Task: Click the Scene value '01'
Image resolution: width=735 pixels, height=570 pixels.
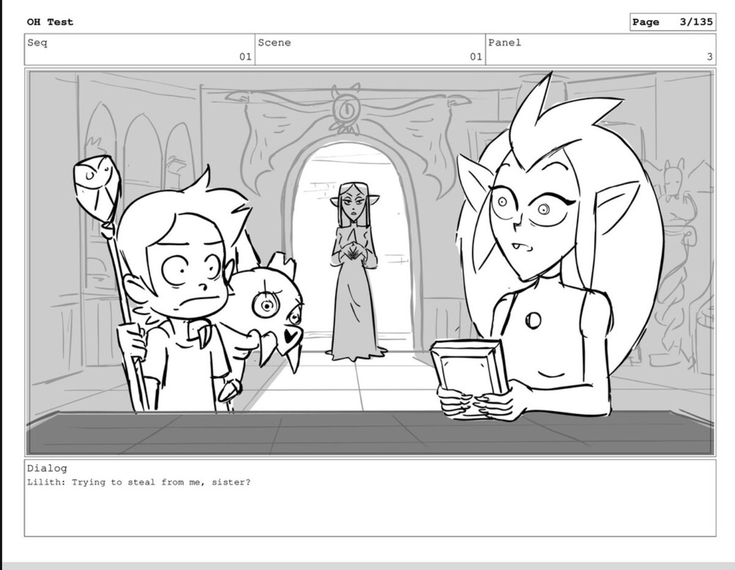Action: click(475, 57)
